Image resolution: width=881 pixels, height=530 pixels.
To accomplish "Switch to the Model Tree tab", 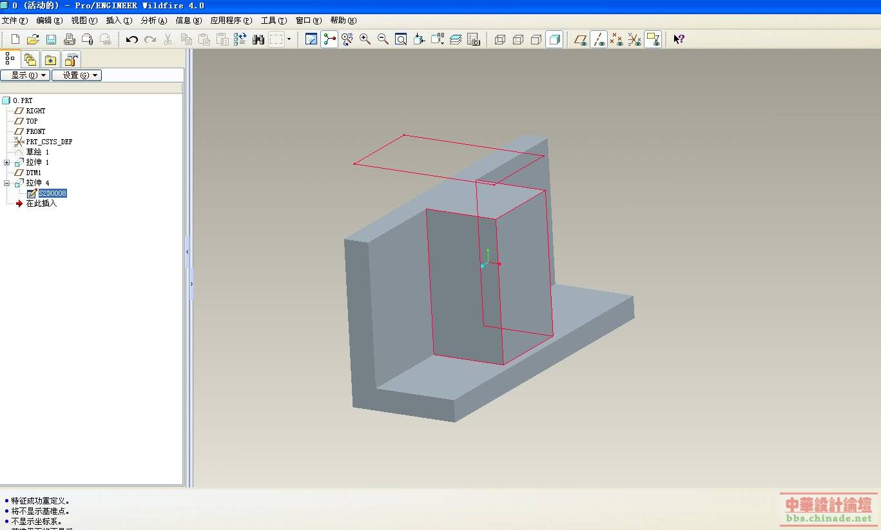I will click(x=10, y=59).
